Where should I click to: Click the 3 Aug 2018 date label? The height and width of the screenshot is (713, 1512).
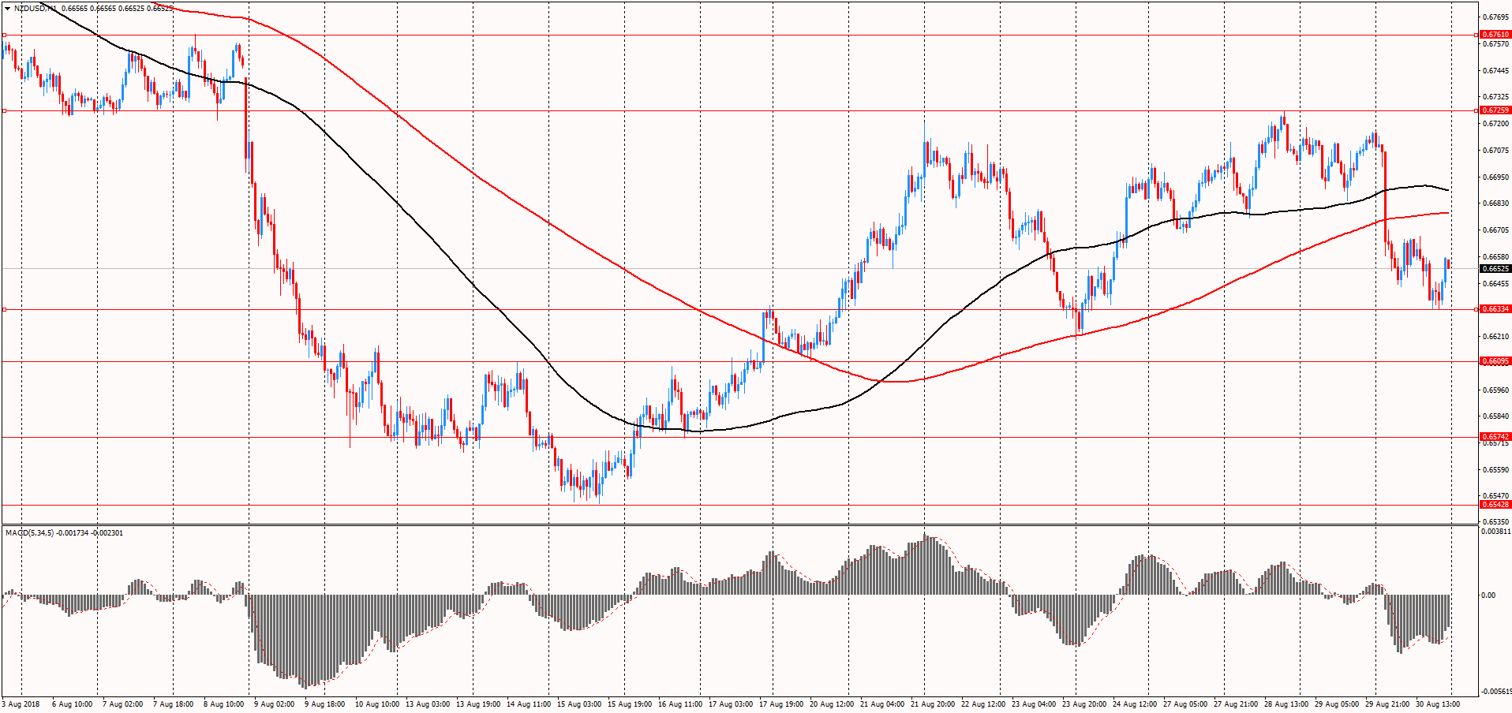[x=21, y=704]
